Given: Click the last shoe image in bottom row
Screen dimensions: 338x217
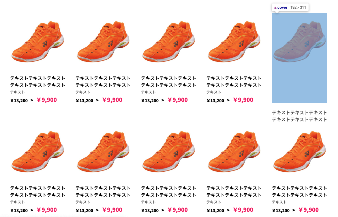Looking at the screenshot, I should [299, 151].
